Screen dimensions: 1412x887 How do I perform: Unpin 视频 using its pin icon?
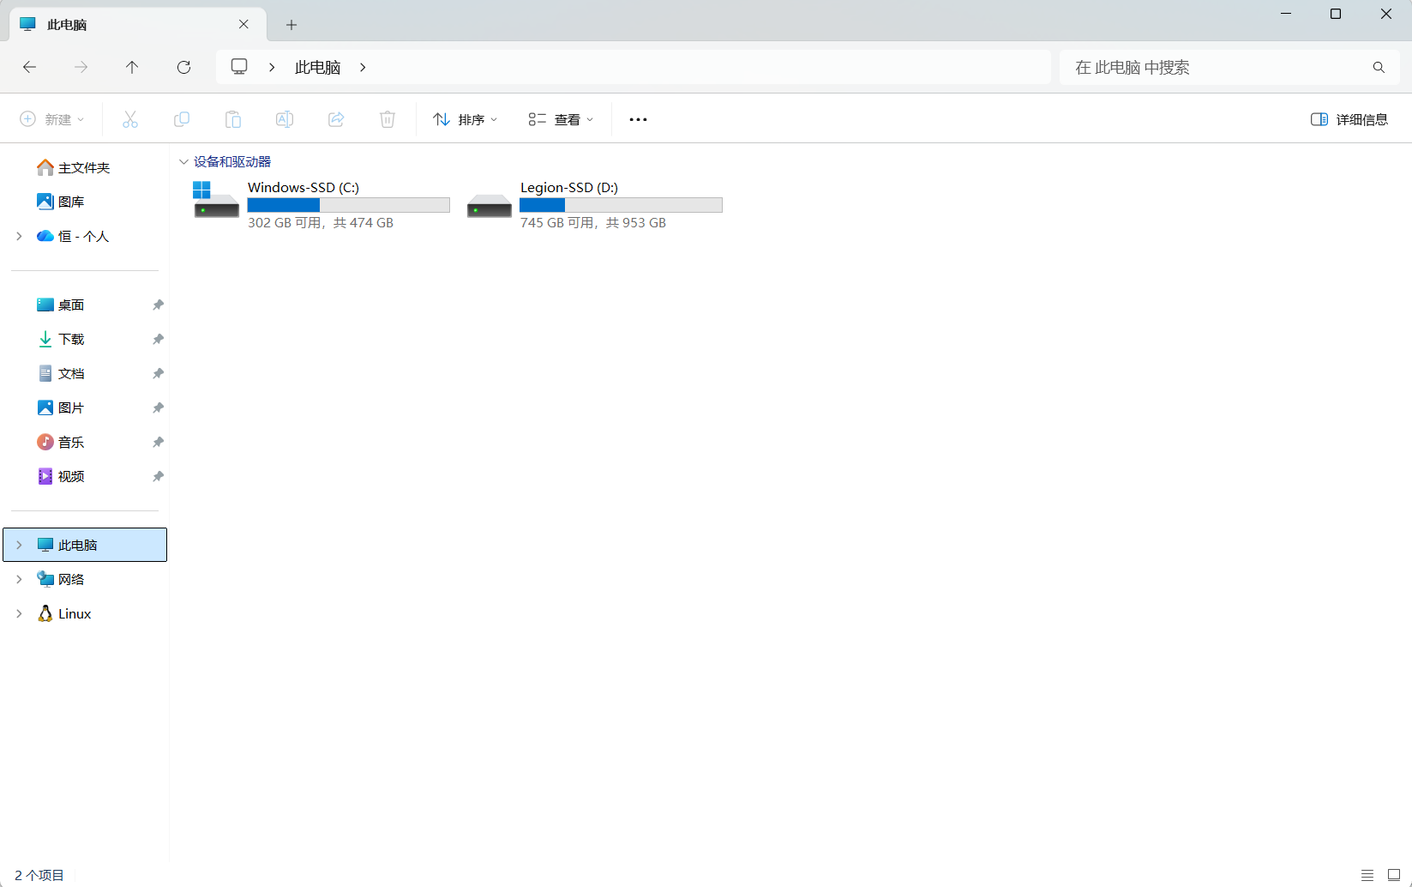click(158, 476)
